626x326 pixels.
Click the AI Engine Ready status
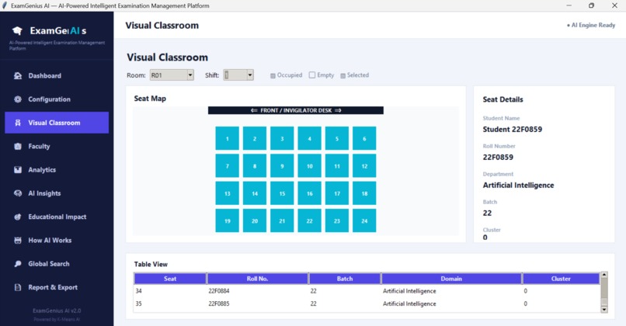[x=591, y=25]
